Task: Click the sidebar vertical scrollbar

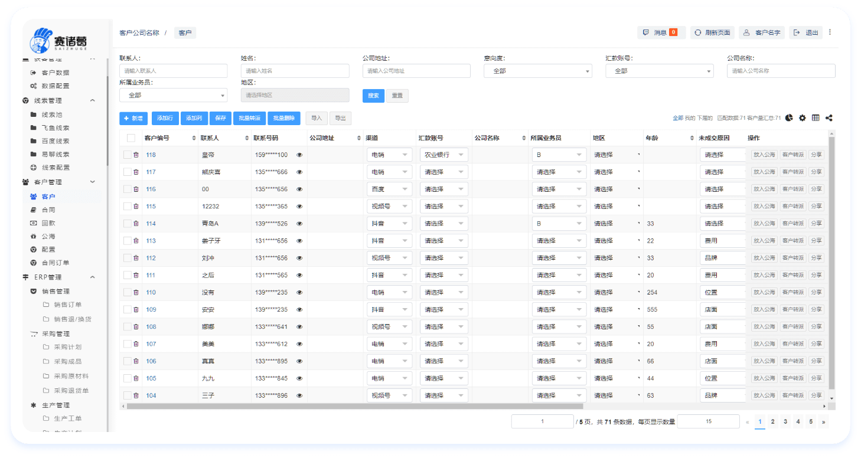Action: coord(107,121)
